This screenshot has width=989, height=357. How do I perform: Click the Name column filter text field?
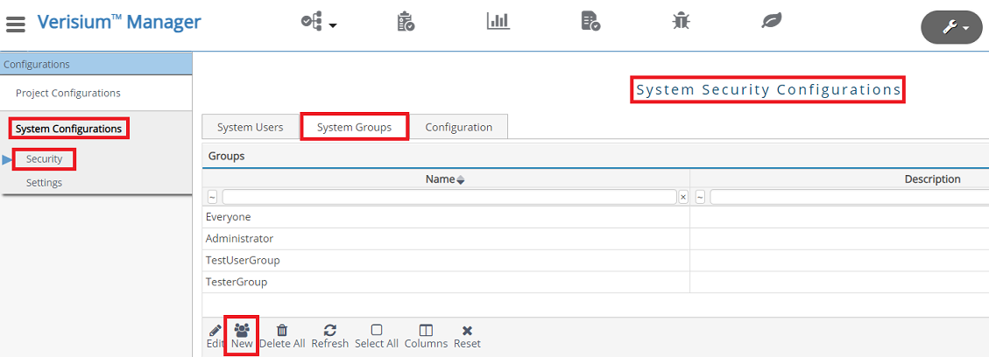pyautogui.click(x=449, y=197)
